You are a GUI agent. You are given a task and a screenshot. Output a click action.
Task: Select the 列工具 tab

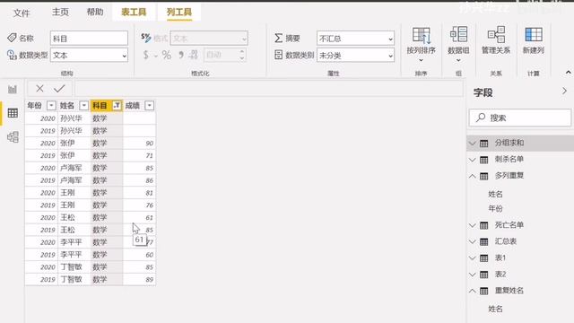179,12
